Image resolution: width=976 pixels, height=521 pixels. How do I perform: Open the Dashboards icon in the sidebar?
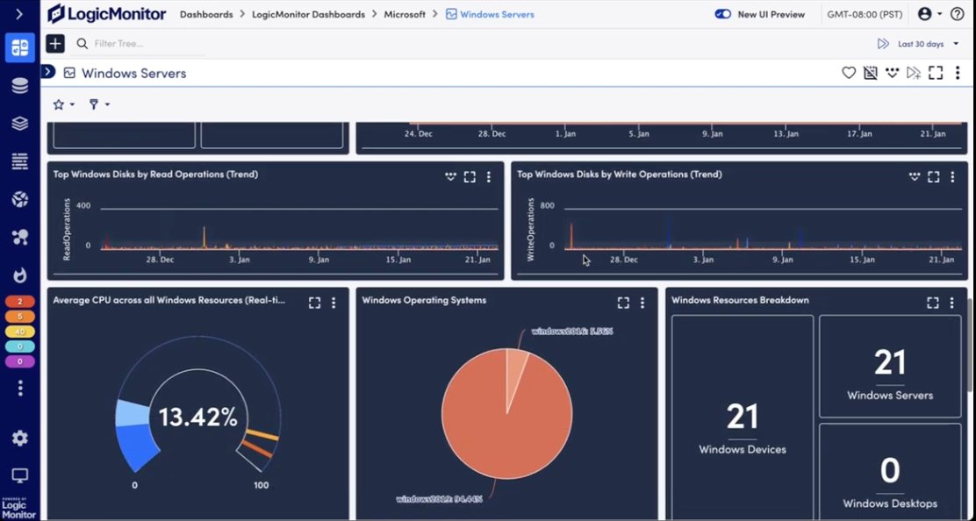tap(19, 48)
